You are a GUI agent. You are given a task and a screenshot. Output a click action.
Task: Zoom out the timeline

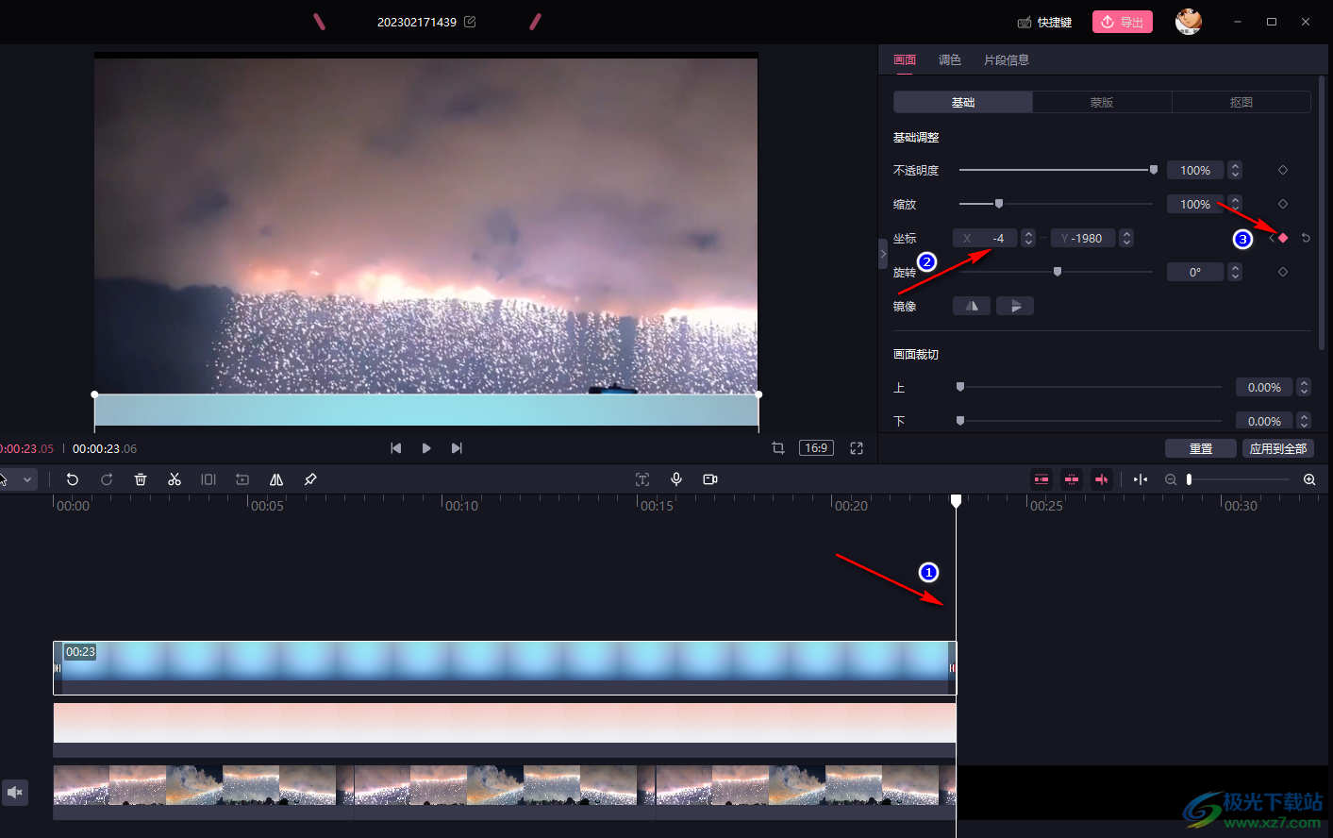(x=1171, y=479)
